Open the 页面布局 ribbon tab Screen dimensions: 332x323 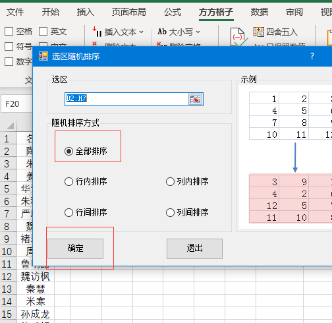click(x=129, y=12)
